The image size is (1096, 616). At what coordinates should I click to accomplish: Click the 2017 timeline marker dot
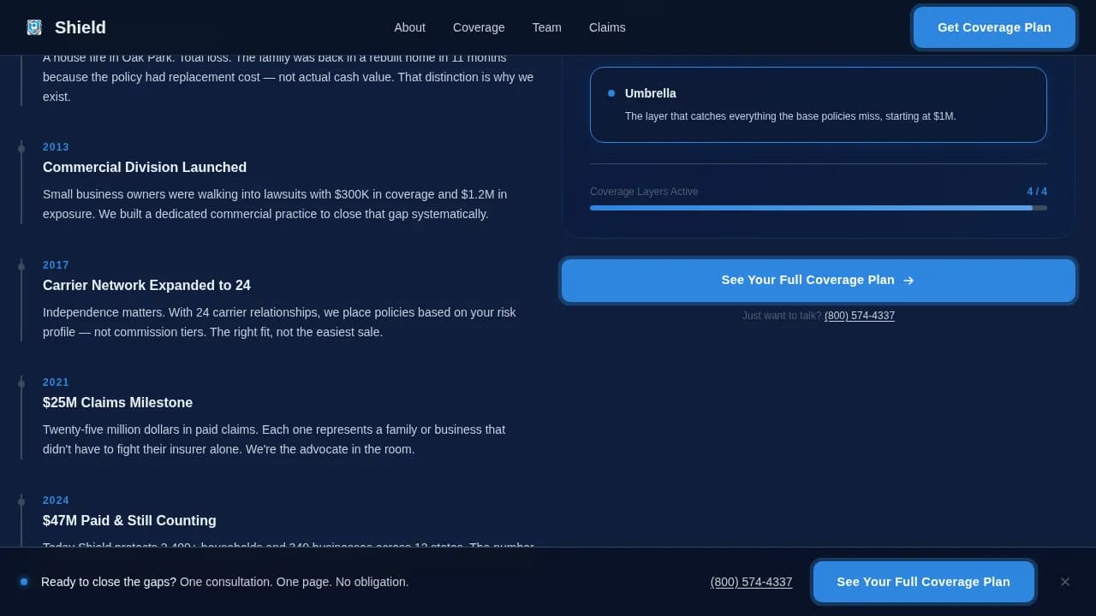[21, 267]
